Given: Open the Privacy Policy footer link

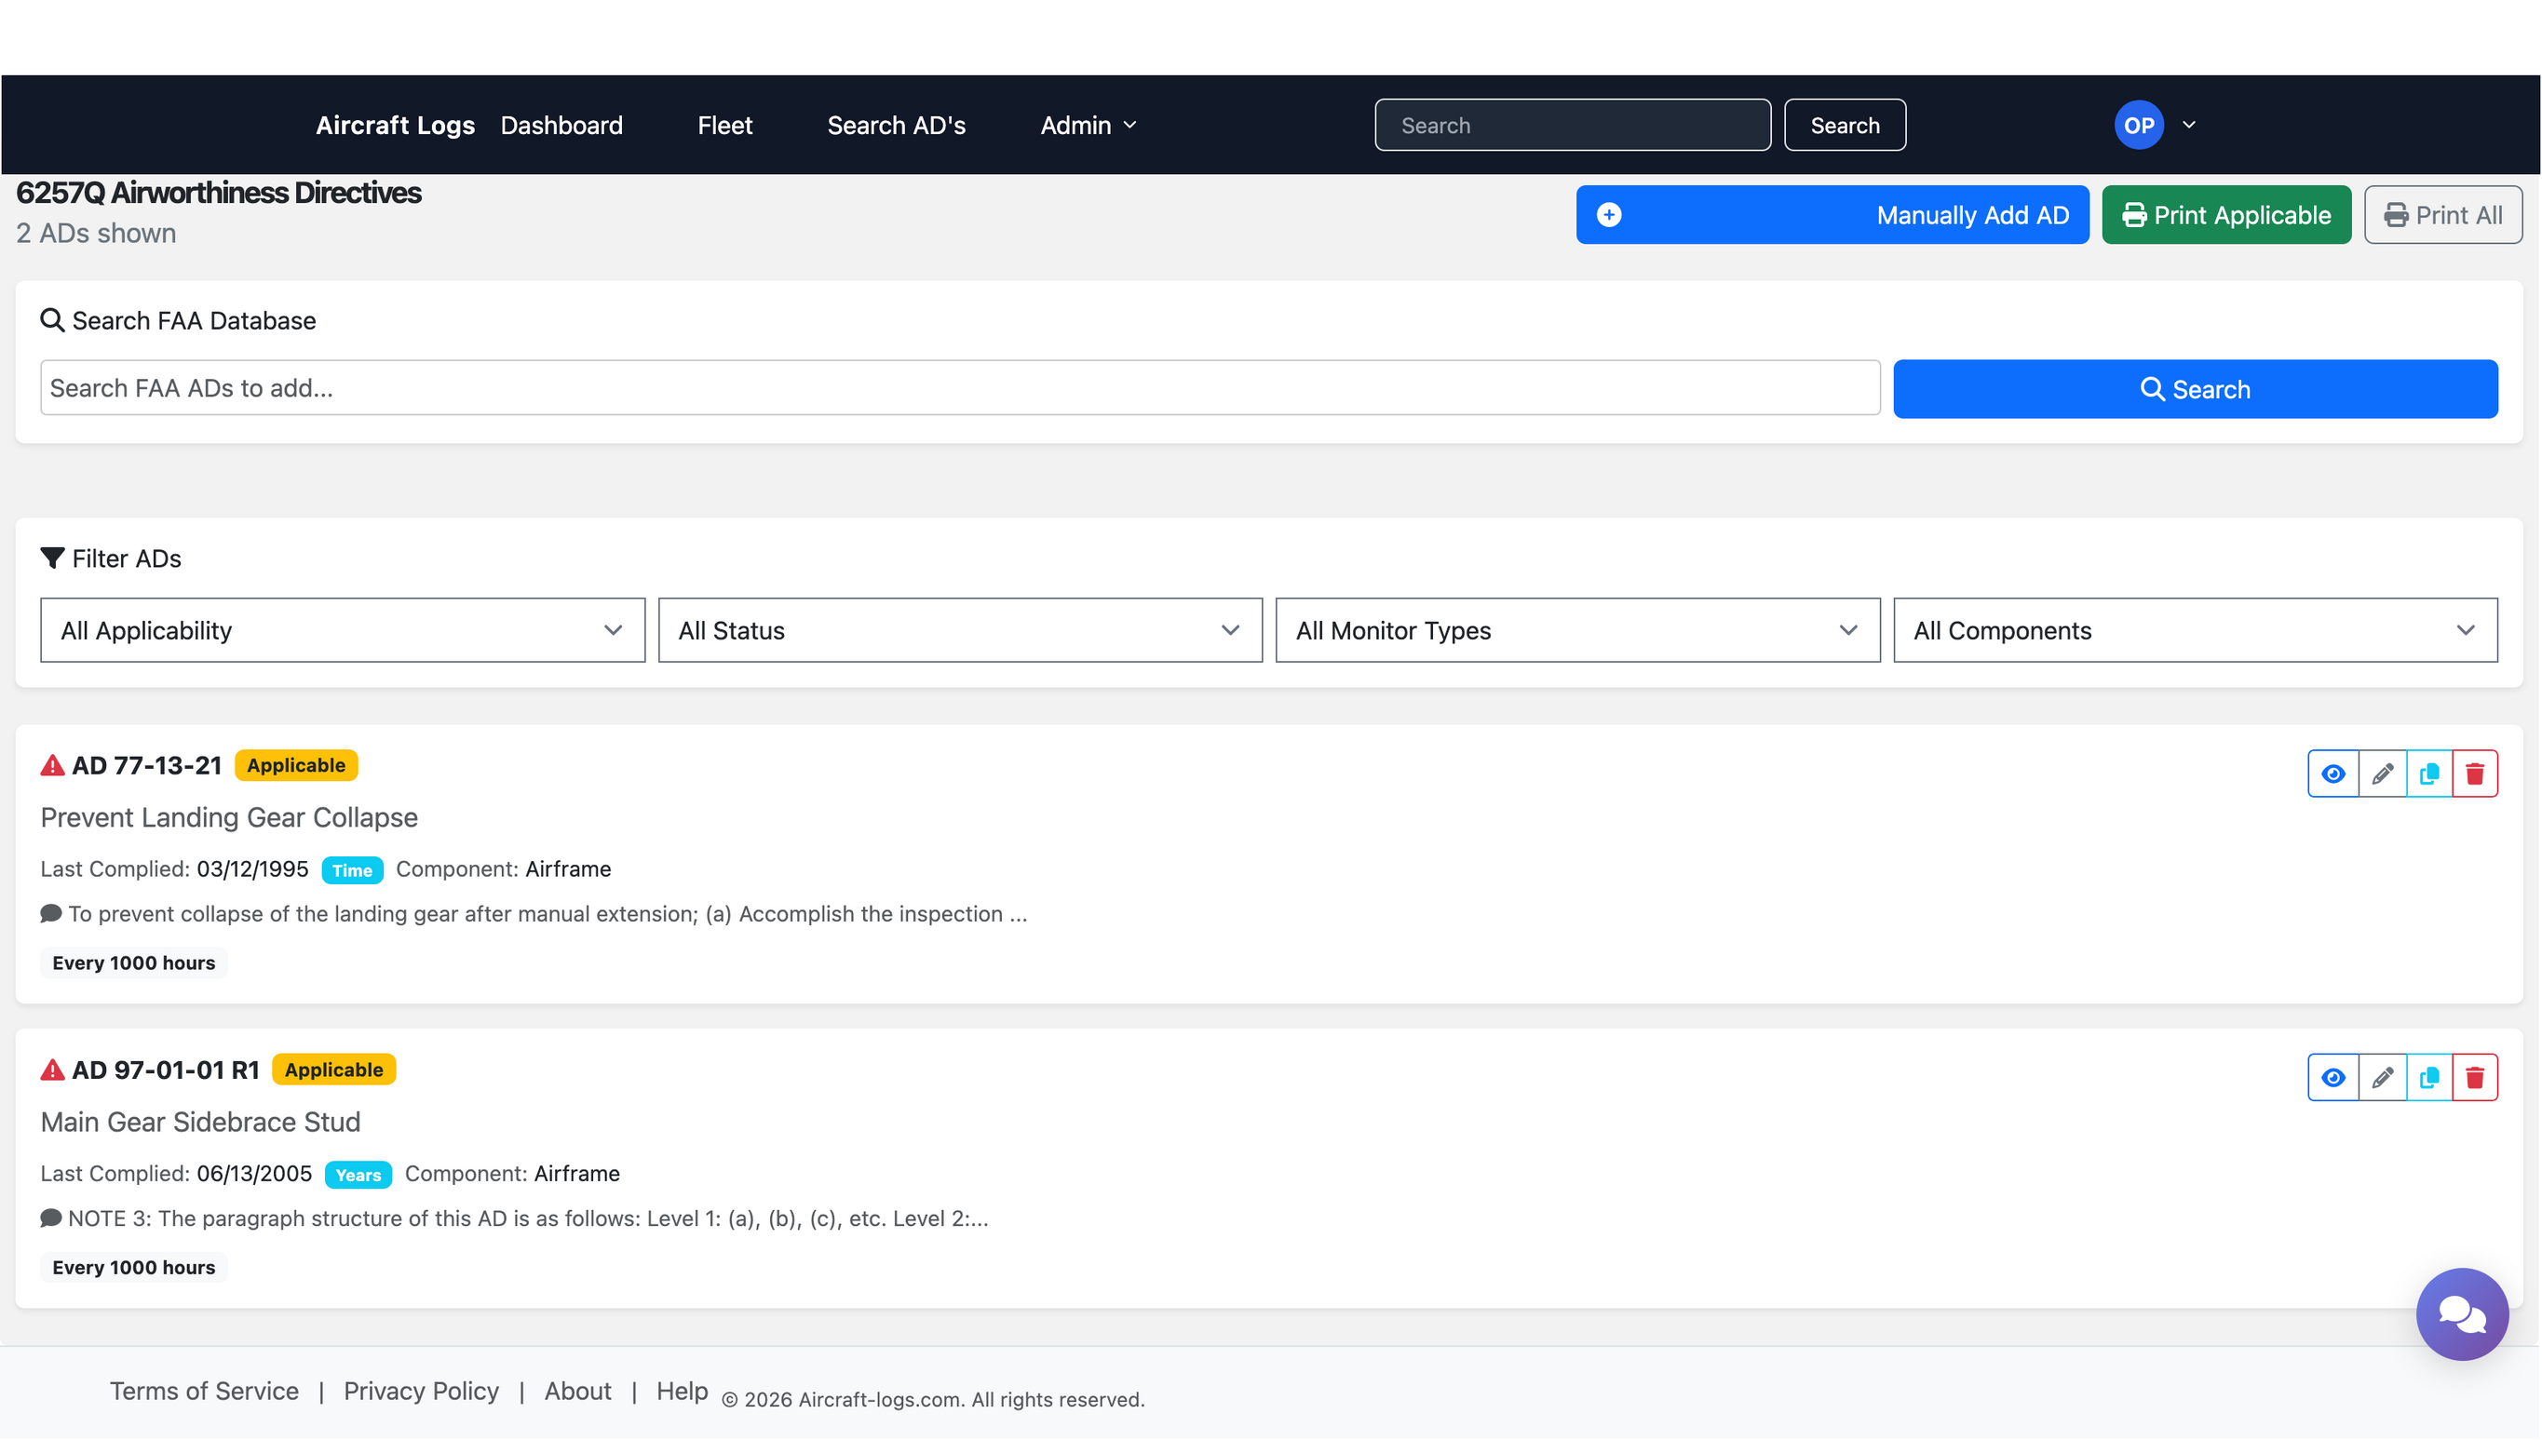Looking at the screenshot, I should click(x=420, y=1391).
